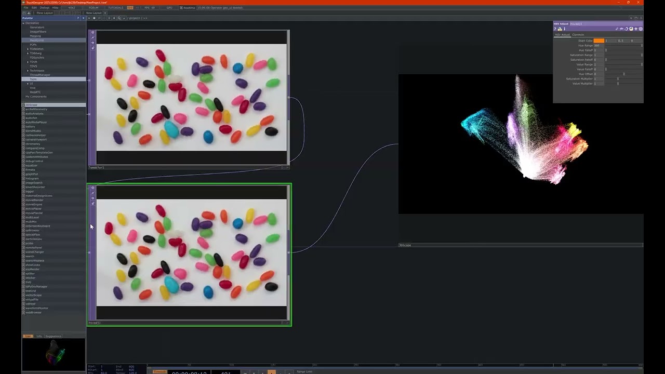665x374 pixels.
Task: Toggle the Realtime checkbox
Action: 181,8
